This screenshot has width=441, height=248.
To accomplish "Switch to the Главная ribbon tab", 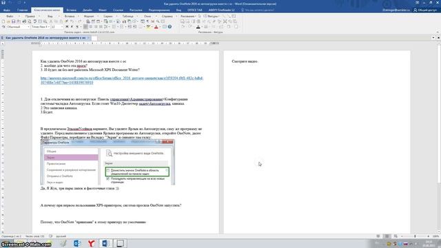I will tap(22, 10).
